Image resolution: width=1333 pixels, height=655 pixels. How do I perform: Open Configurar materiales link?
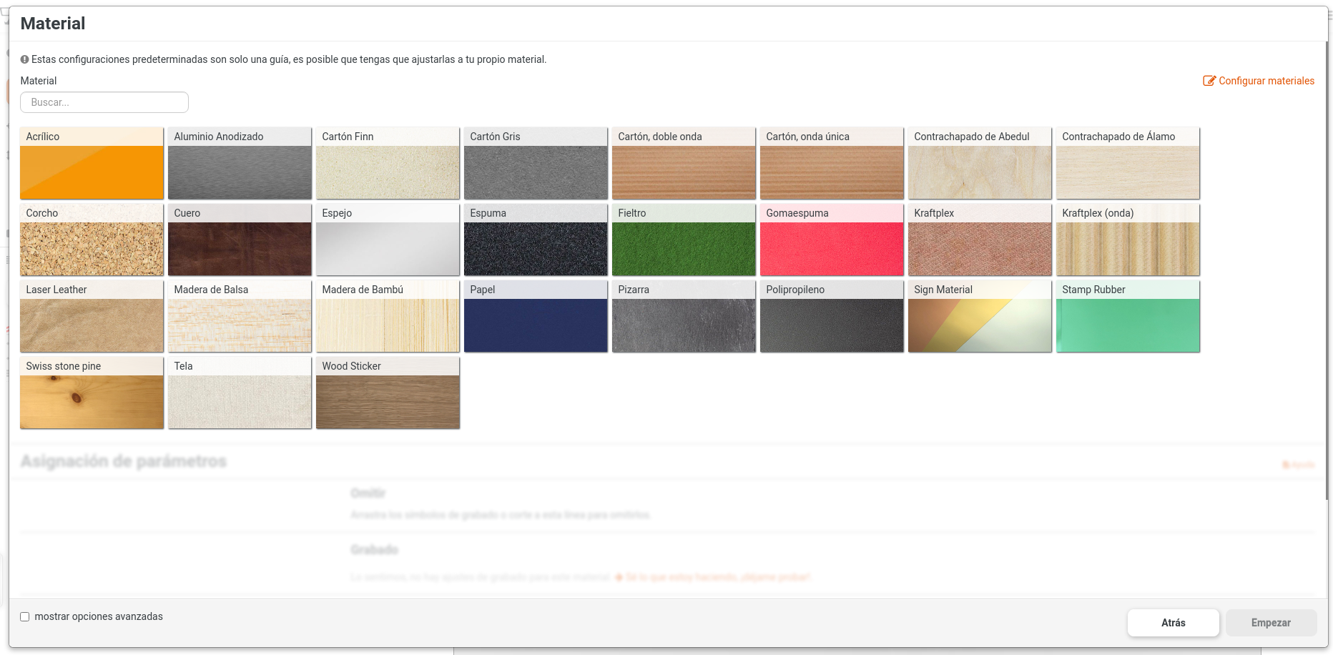(1259, 81)
